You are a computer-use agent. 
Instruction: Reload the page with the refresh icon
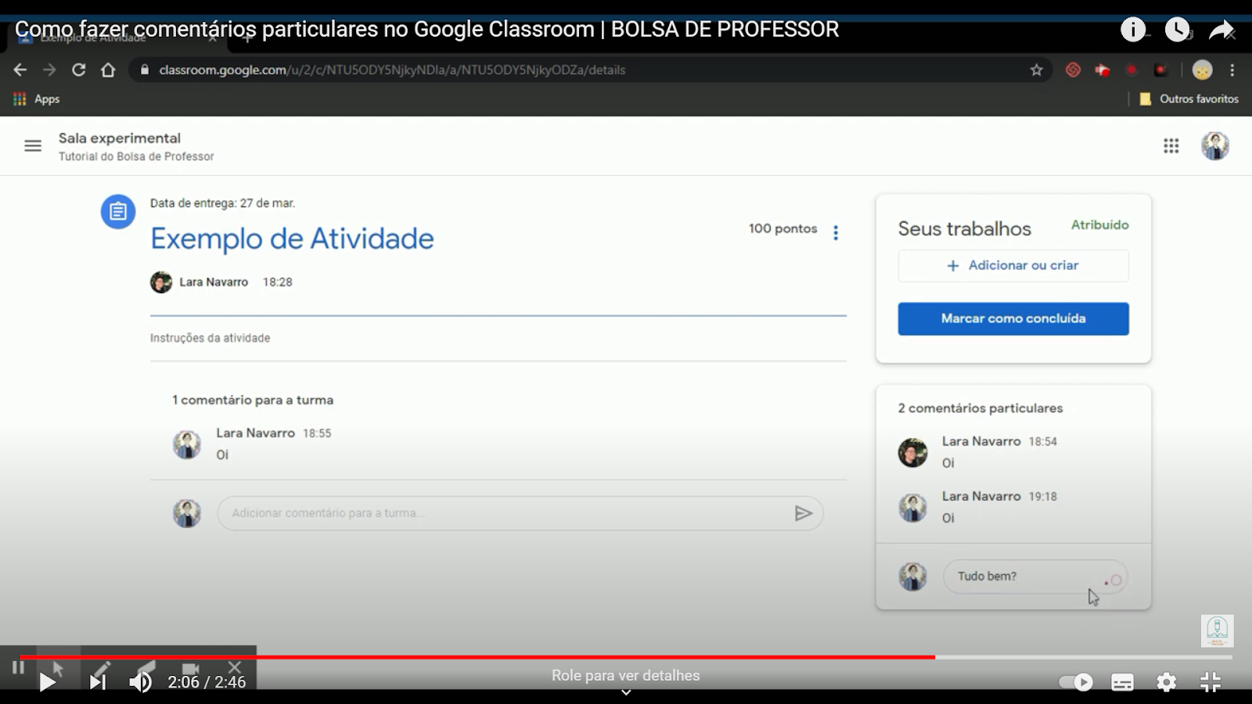[78, 70]
